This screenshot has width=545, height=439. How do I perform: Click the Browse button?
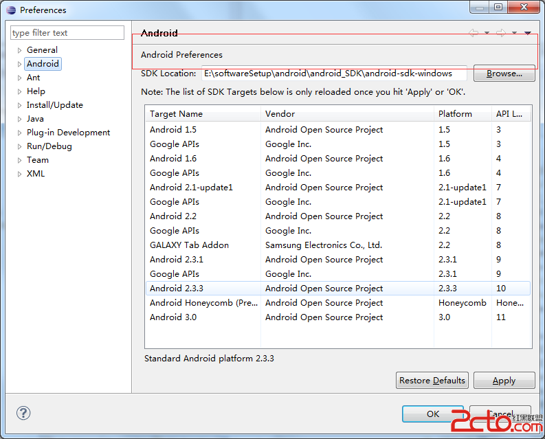[x=504, y=74]
